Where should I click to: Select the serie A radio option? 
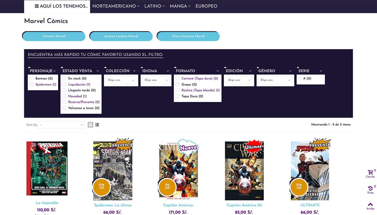point(300,78)
